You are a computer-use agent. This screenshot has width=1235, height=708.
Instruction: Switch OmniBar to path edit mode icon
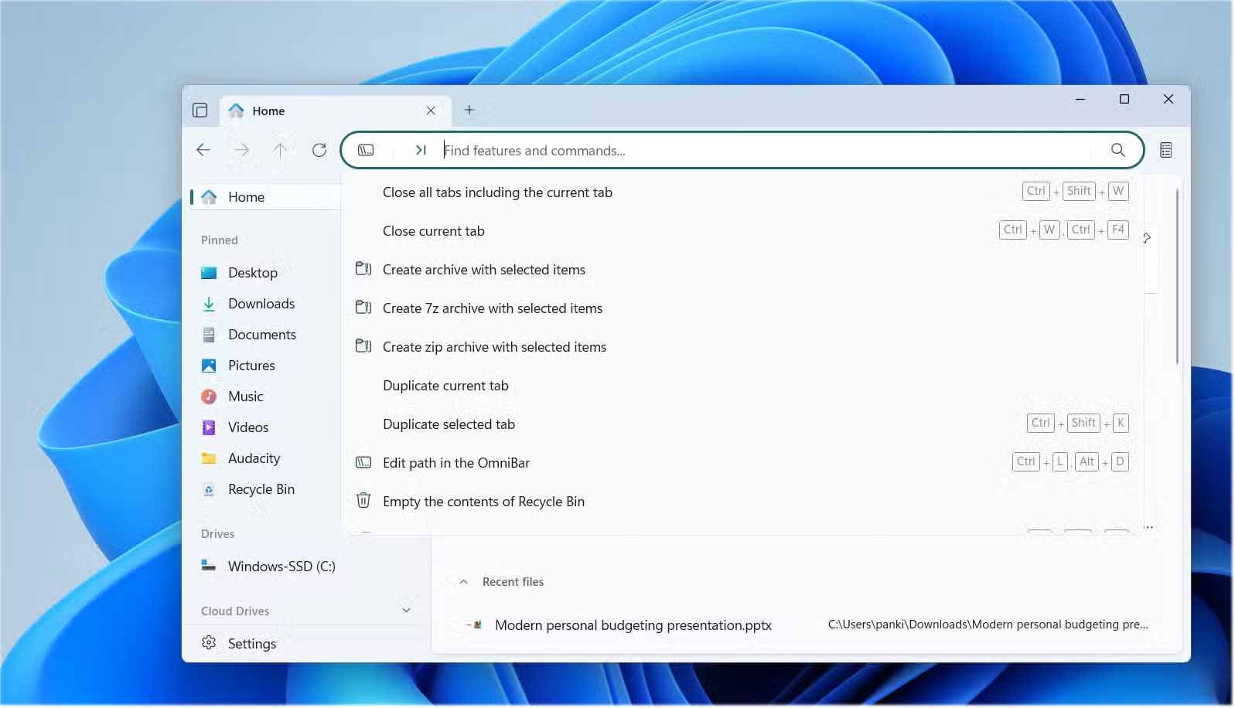[x=366, y=150]
